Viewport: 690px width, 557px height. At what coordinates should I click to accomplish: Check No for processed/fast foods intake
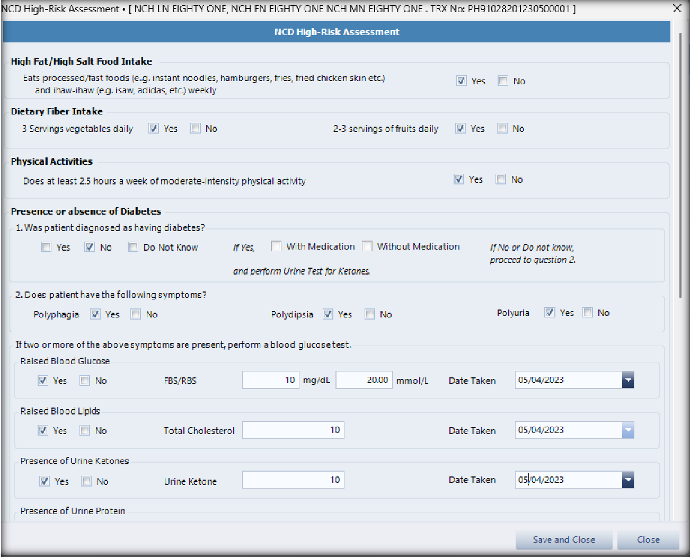click(x=503, y=81)
